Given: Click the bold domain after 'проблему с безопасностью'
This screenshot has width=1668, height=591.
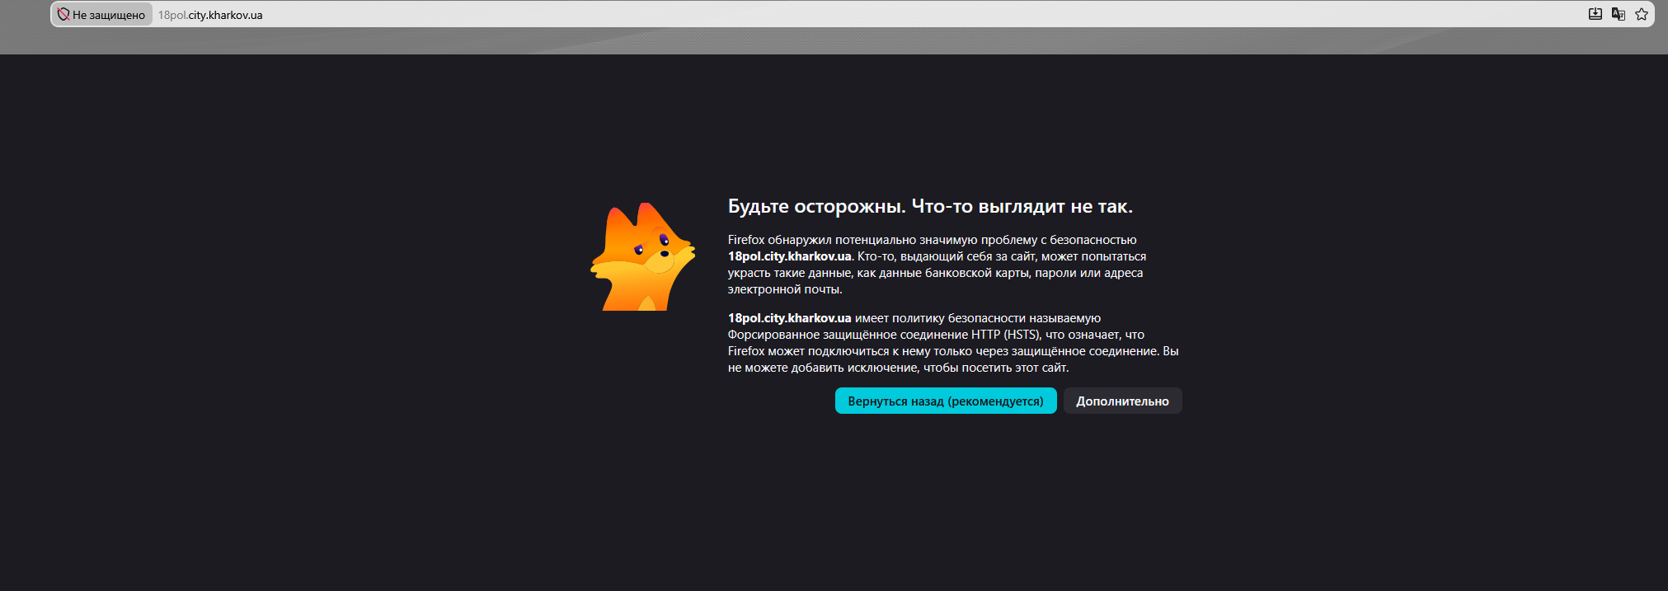Looking at the screenshot, I should pyautogui.click(x=789, y=256).
